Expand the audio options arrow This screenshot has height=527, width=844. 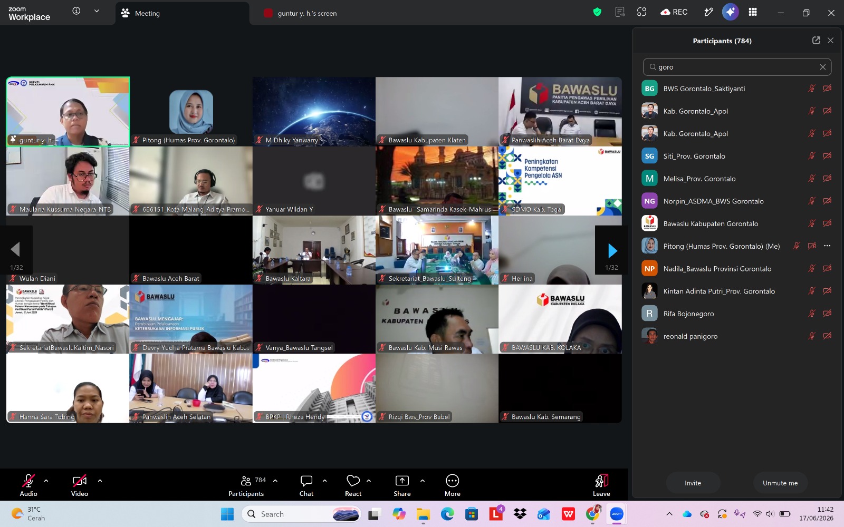[x=46, y=481]
